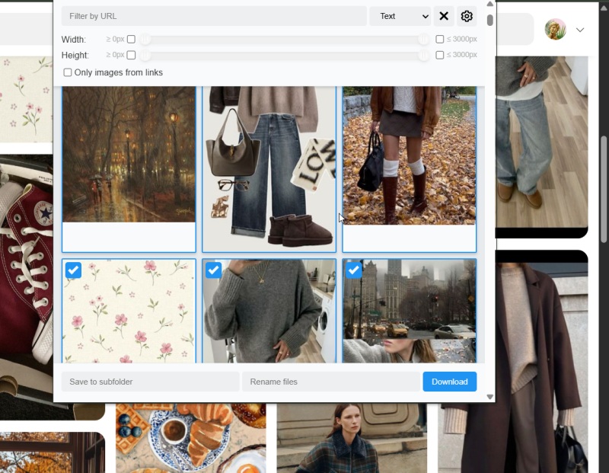Click the browser profile avatar icon
This screenshot has width=609, height=473.
[555, 29]
